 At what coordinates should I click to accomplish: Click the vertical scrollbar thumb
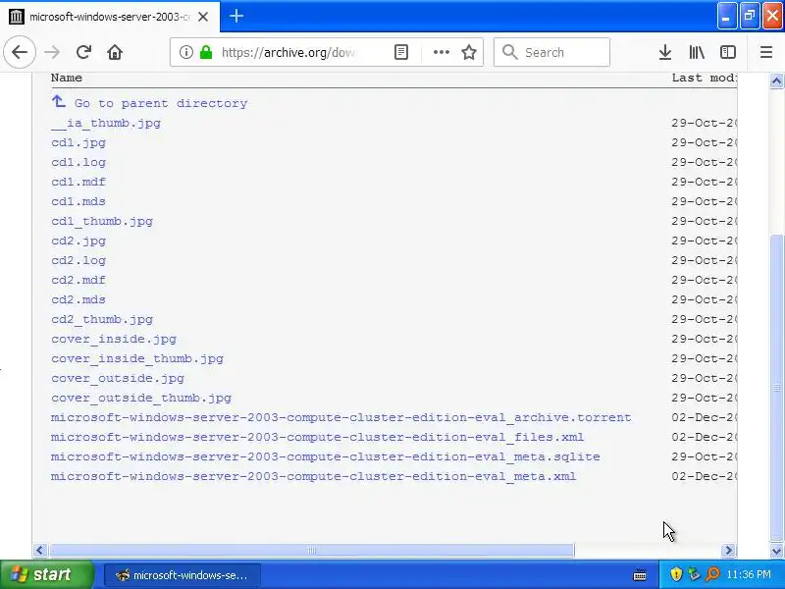(x=776, y=388)
